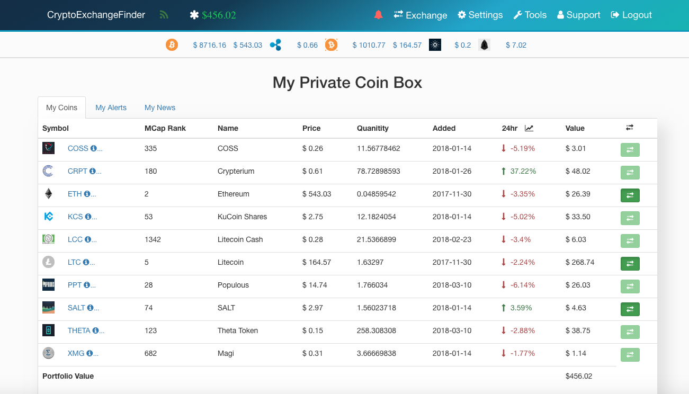This screenshot has height=394, width=689.
Task: Click the Theta Token logo
Action: (x=48, y=330)
